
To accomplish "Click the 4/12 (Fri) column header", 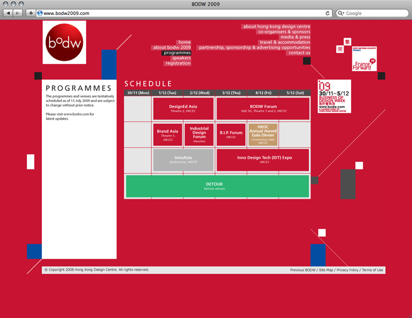I will (263, 93).
